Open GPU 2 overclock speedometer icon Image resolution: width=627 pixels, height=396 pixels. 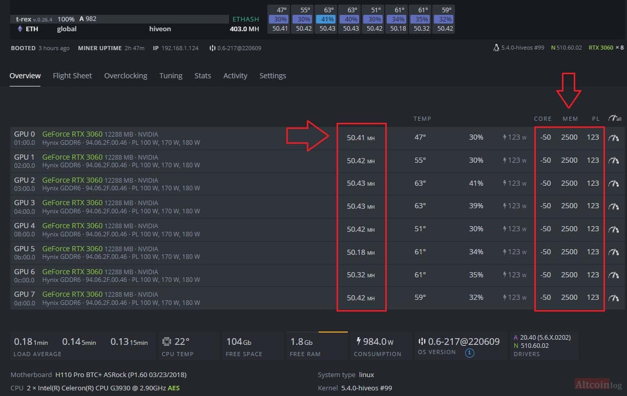click(x=614, y=183)
